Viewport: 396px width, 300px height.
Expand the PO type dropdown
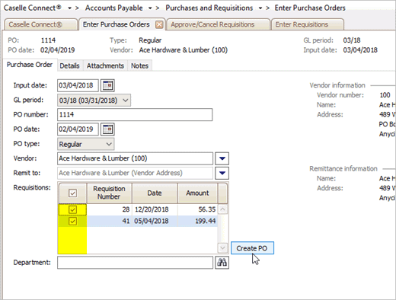pyautogui.click(x=109, y=144)
